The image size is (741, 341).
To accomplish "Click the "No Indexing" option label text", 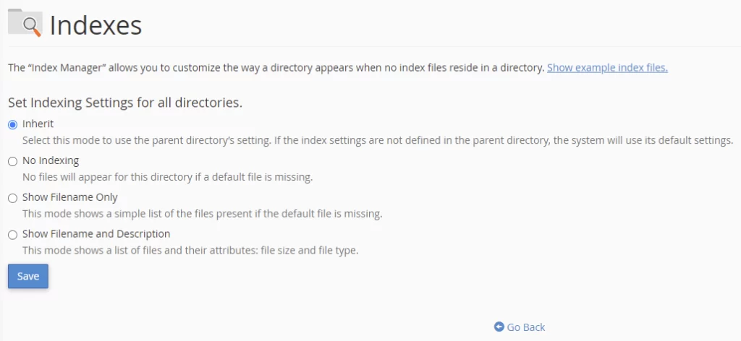I will pos(51,160).
